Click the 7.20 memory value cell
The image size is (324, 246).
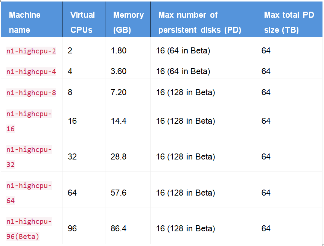click(119, 93)
